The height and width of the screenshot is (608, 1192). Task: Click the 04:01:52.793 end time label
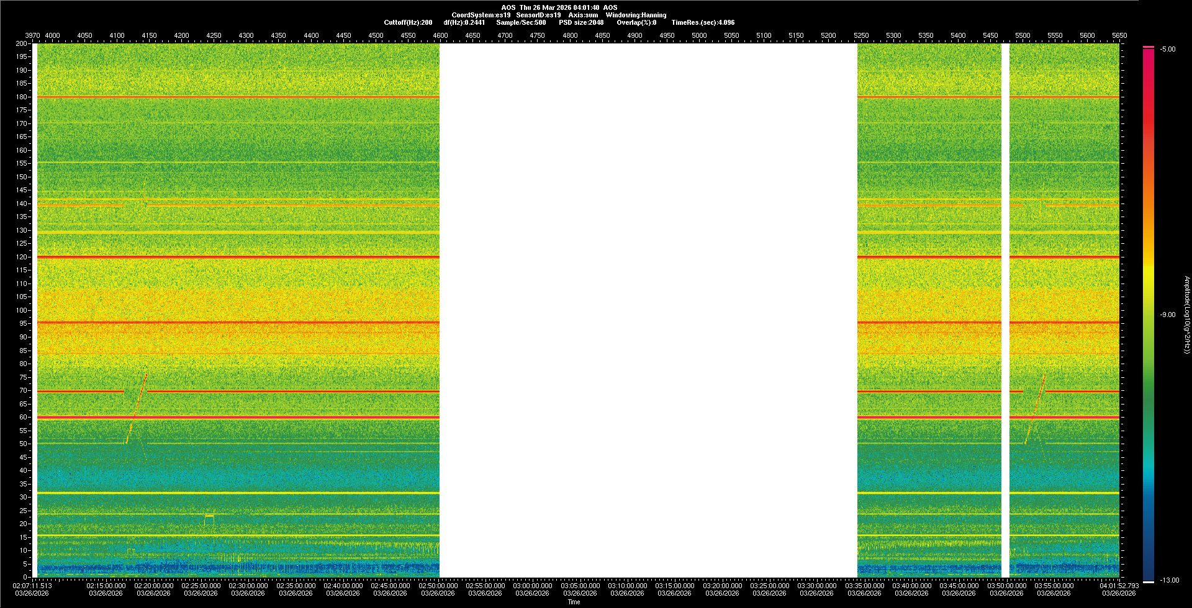[x=1119, y=586]
